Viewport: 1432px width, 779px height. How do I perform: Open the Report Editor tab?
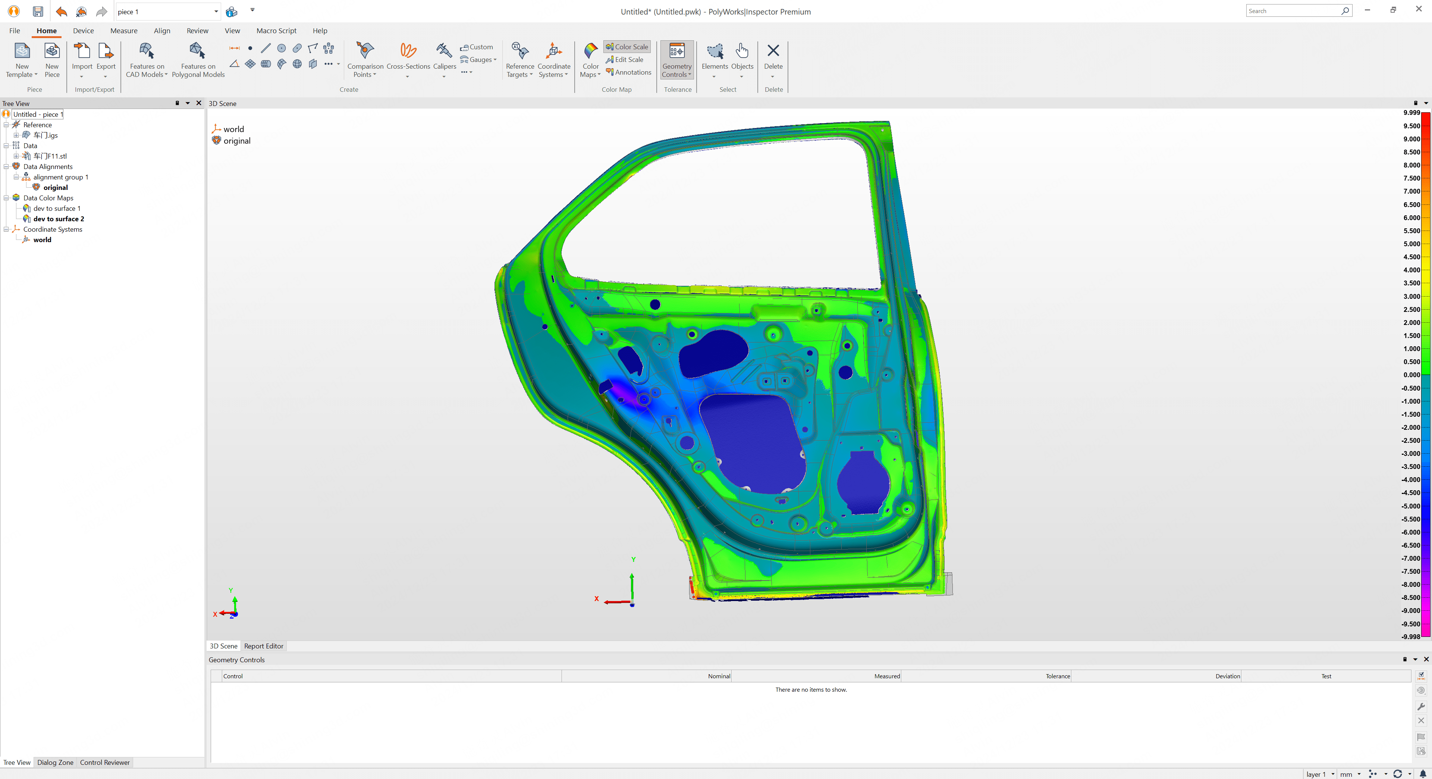[264, 645]
